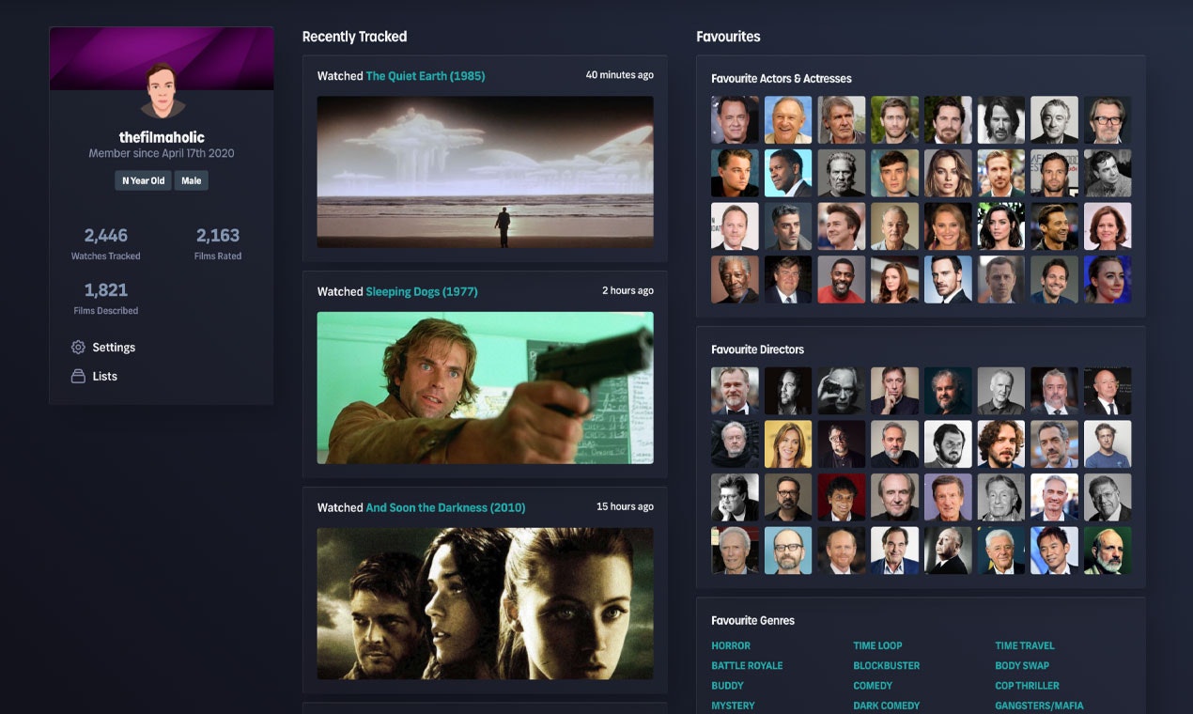Select the TIME TRAVEL genre
Screen dimensions: 1193x714
click(x=1025, y=646)
